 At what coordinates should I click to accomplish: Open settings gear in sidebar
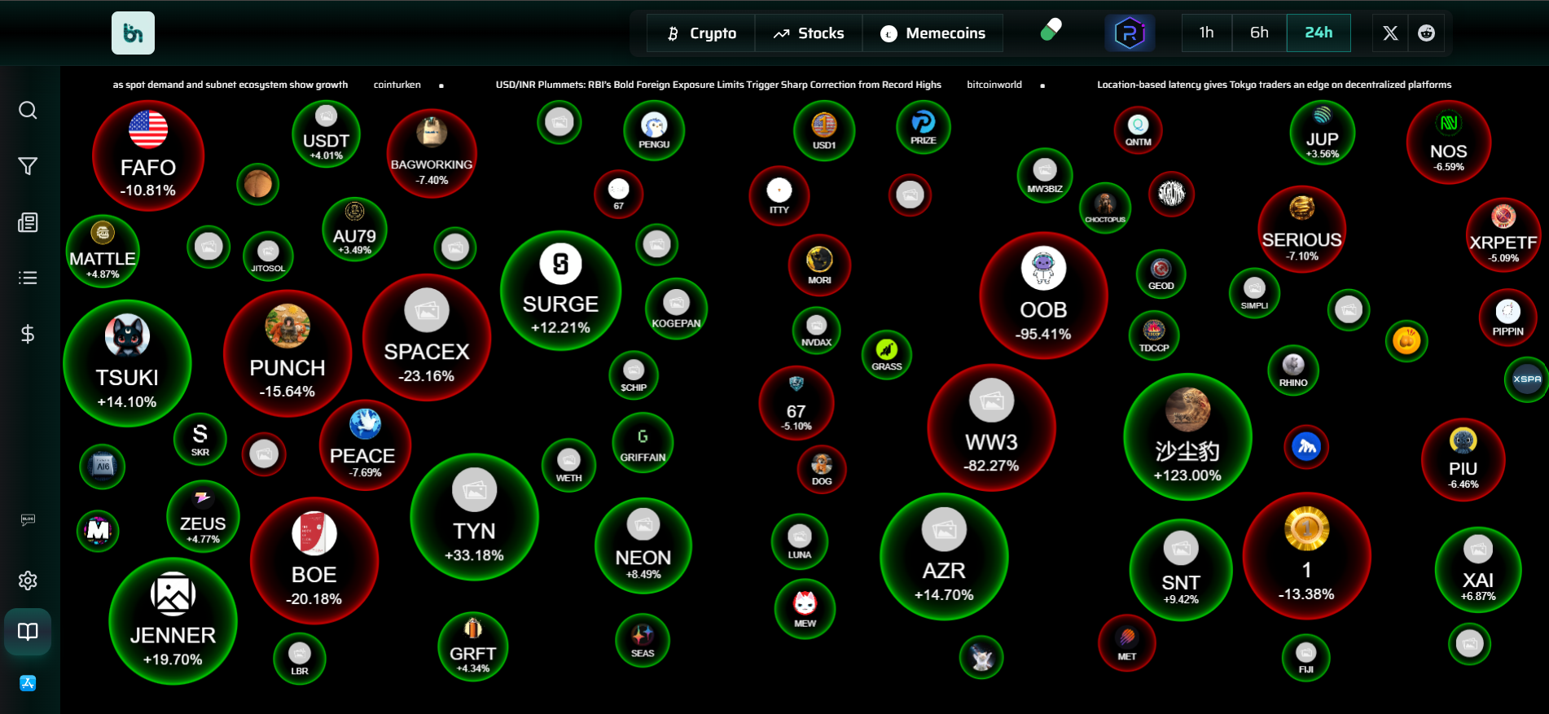pos(28,580)
